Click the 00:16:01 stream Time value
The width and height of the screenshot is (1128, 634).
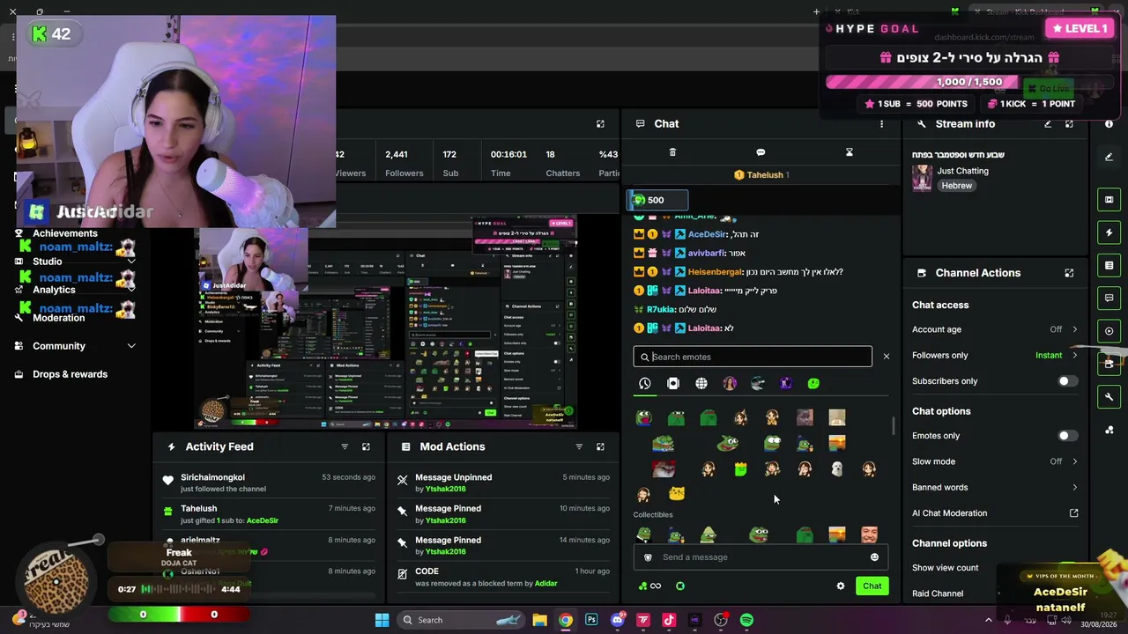[x=508, y=155]
